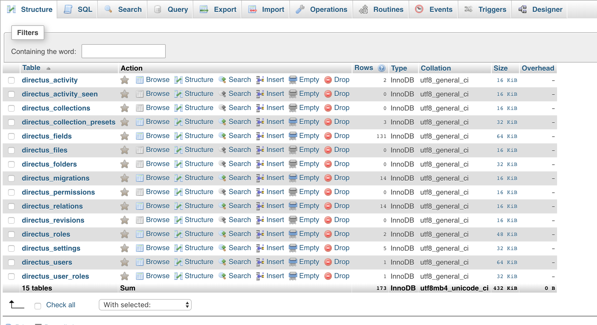
Task: Switch to the Export tab
Action: 217,9
